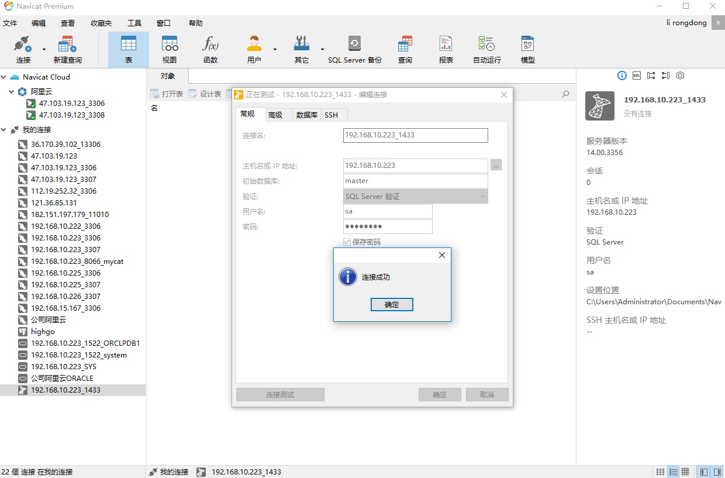Click the 模型 (Model) toolbar icon
The height and width of the screenshot is (478, 725).
(x=528, y=50)
